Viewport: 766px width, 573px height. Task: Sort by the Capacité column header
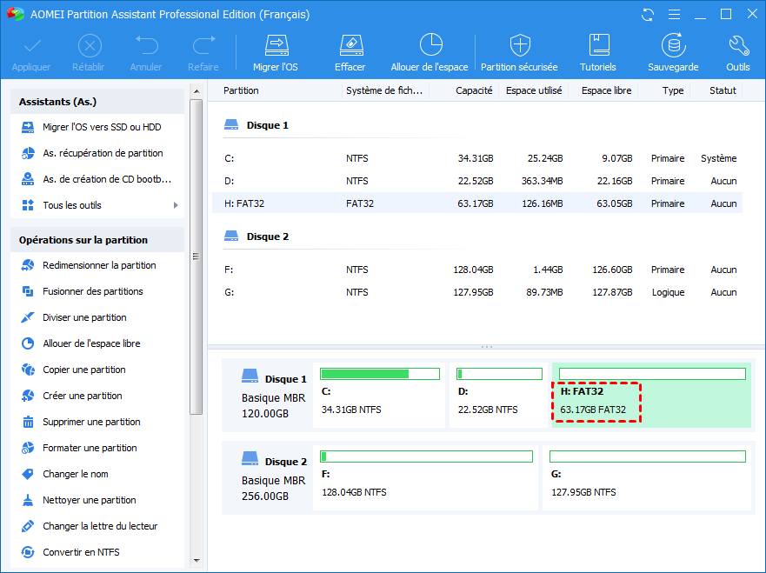click(x=474, y=90)
